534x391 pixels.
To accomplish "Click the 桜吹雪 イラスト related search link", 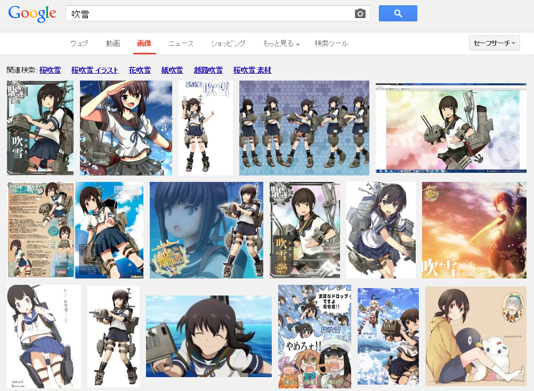I will 95,70.
